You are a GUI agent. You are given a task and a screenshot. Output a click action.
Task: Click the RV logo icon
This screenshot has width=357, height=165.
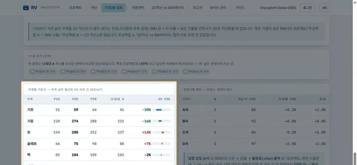(26, 8)
